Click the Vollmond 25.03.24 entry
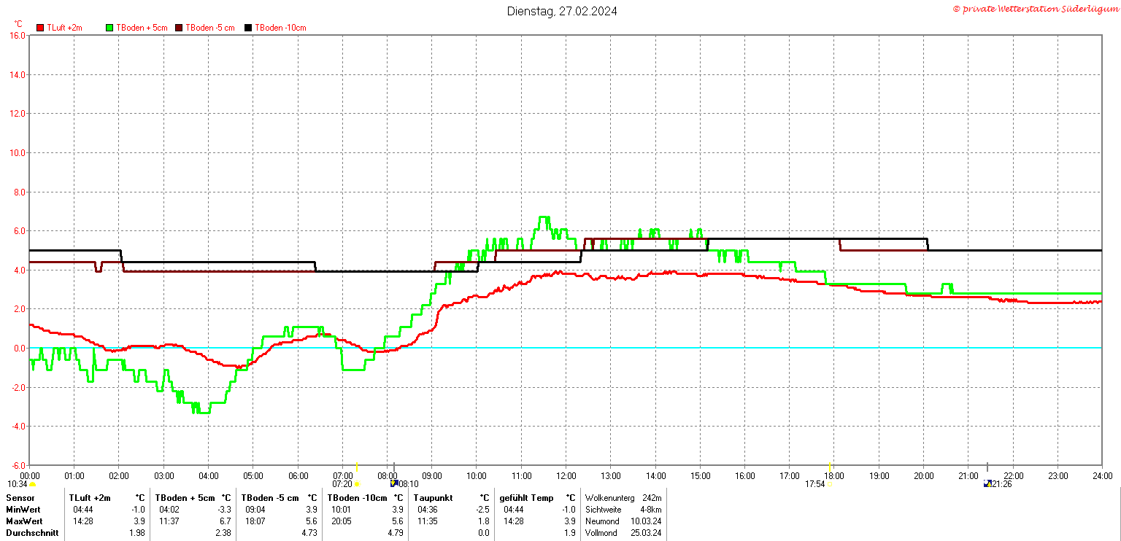Viewport: 1121px width, 541px height. click(623, 533)
